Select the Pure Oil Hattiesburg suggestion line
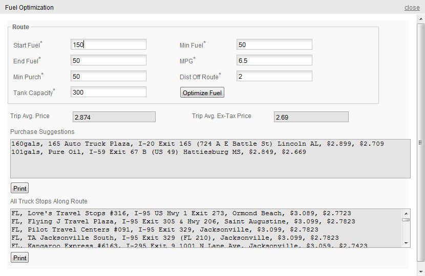Screen dimensions: 425x276 (x=159, y=152)
